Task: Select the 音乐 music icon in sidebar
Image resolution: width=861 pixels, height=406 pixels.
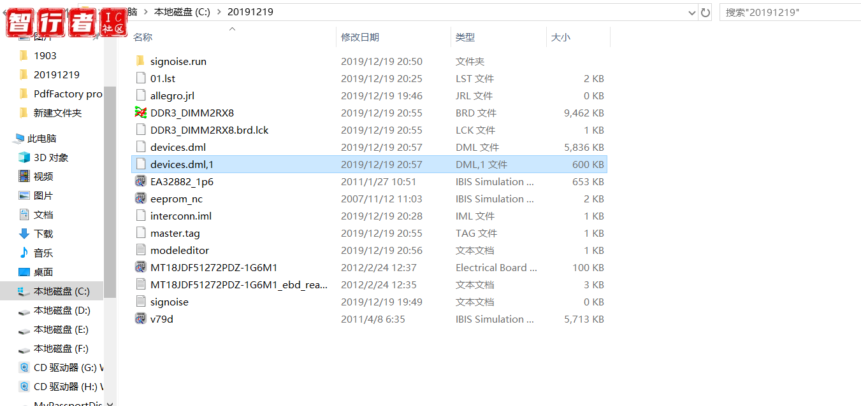Action: (x=24, y=253)
